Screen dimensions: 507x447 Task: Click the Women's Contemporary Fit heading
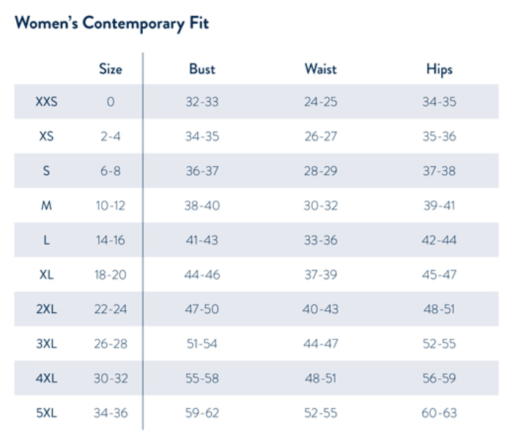tap(111, 23)
